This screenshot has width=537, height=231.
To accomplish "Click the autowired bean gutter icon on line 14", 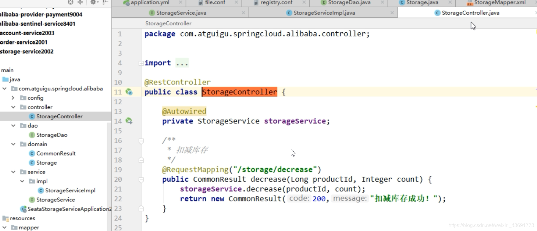I will pyautogui.click(x=129, y=121).
